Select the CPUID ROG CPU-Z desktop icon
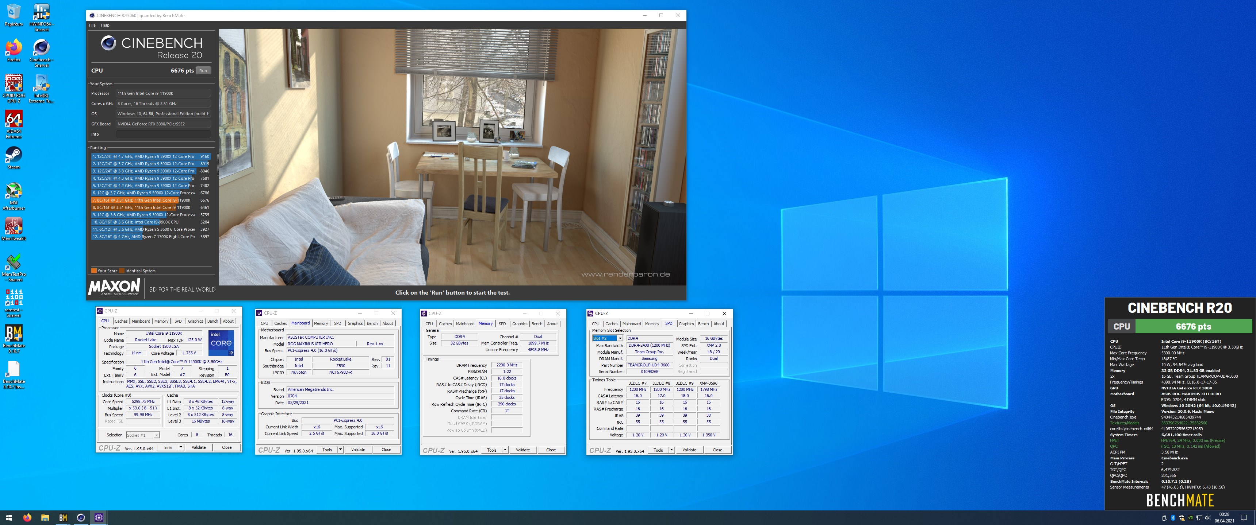This screenshot has width=1256, height=525. (x=14, y=89)
